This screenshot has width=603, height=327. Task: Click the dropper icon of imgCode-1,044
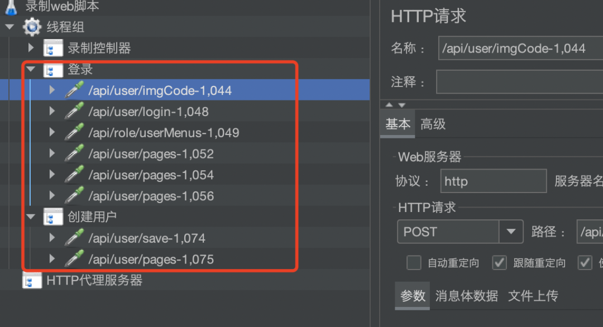point(74,90)
